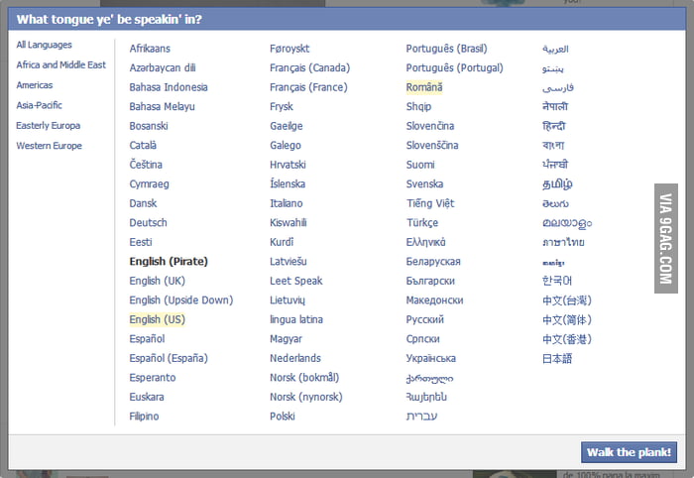Select English (Pirate) language
This screenshot has height=478, width=694.
tap(169, 262)
